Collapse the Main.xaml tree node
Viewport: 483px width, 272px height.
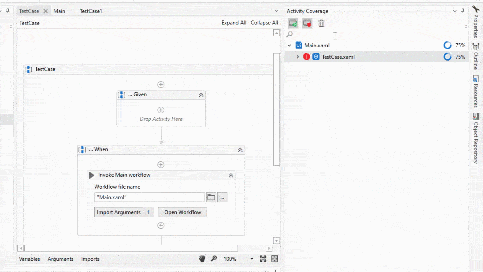coord(289,45)
